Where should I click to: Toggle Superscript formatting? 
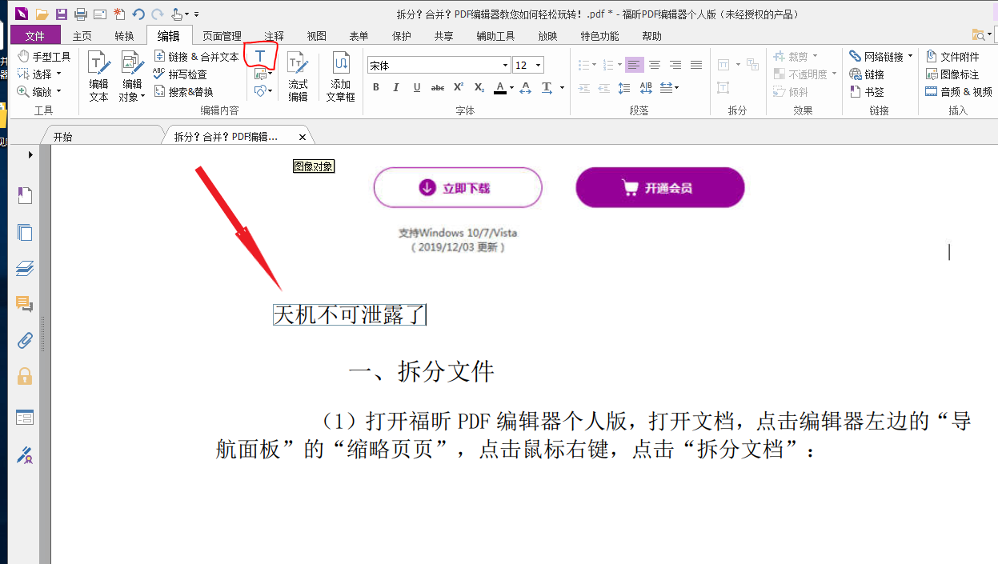[459, 87]
